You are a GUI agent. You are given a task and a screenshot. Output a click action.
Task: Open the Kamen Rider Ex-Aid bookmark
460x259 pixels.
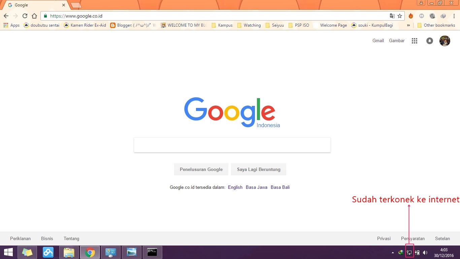click(x=85, y=25)
